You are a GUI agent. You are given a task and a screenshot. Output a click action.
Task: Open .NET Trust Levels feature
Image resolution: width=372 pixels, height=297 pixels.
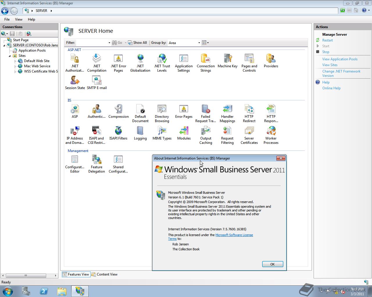(162, 63)
